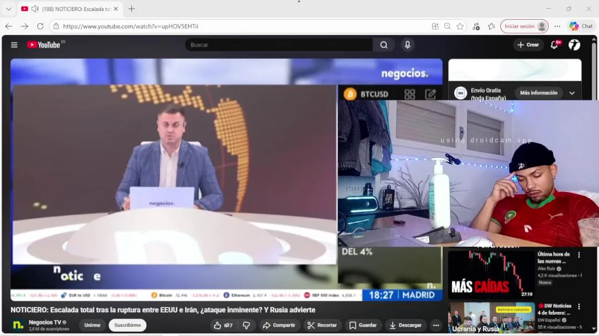This screenshot has height=336, width=599.
Task: Open the Negocios TV channel avatar
Action: pos(18,325)
